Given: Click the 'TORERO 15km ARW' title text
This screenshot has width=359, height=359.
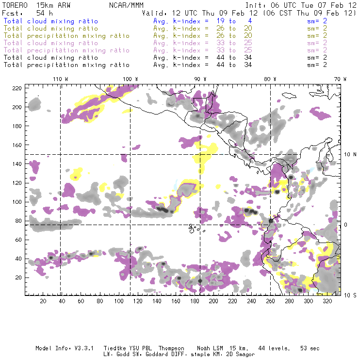Looking at the screenshot, I should tap(36, 5).
